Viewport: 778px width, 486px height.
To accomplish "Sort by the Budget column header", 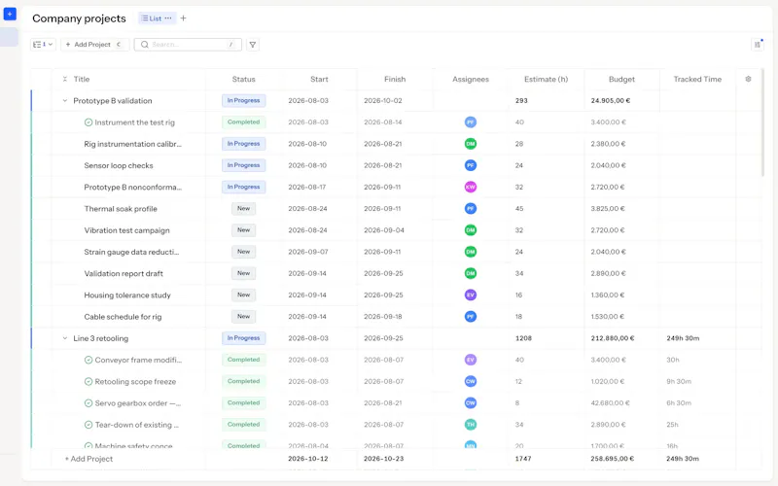I will coord(621,79).
